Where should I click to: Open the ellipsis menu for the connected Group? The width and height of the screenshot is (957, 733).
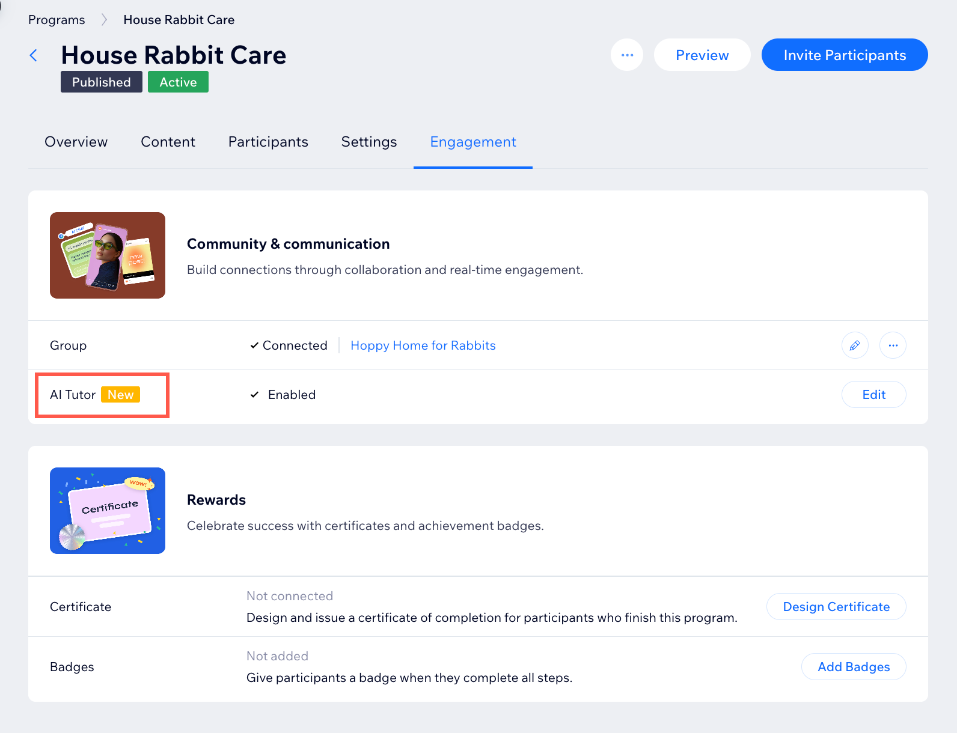pos(893,345)
